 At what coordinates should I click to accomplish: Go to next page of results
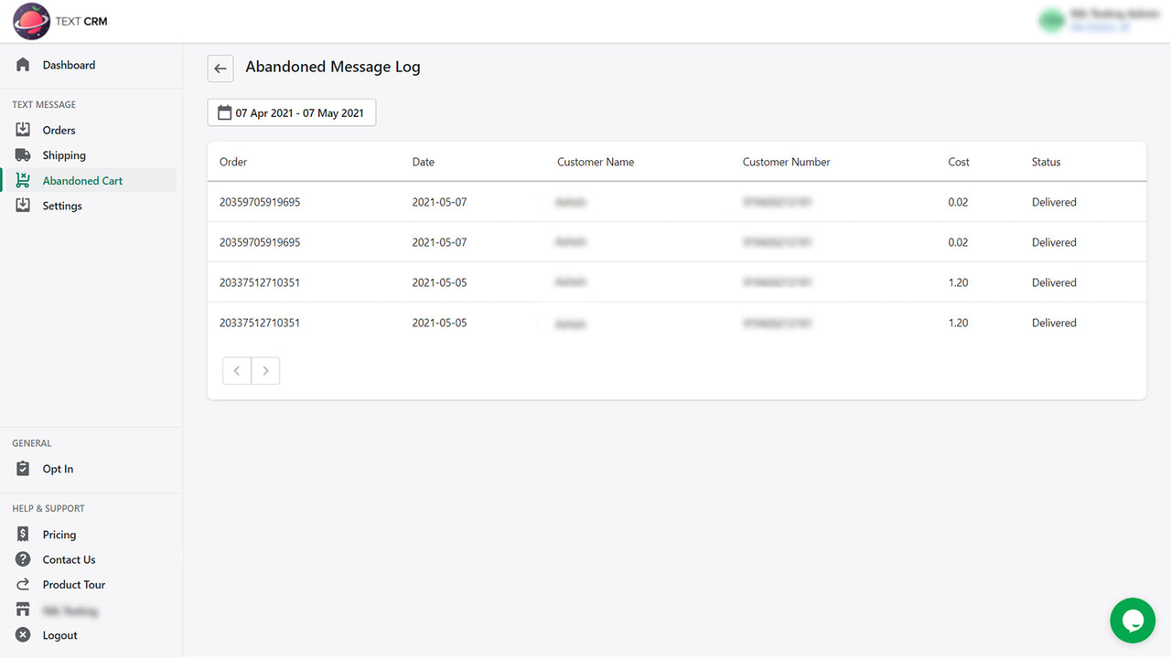click(x=265, y=370)
